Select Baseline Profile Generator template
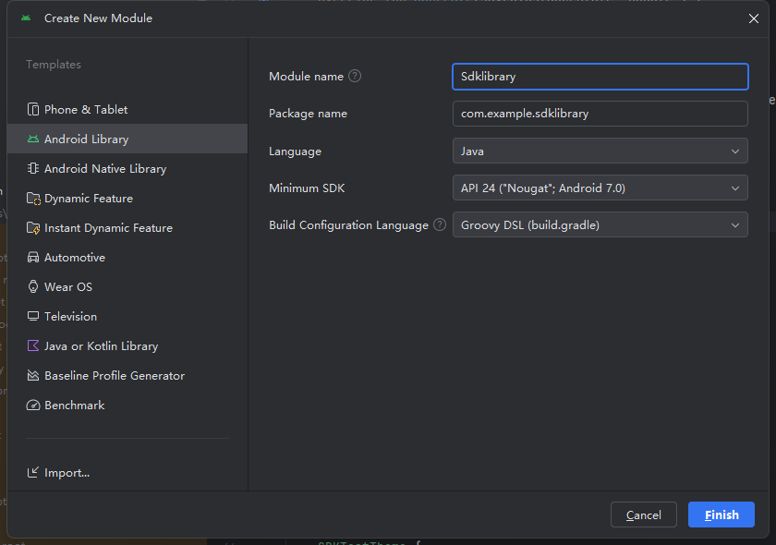Screen dimensions: 776x545 point(127,375)
